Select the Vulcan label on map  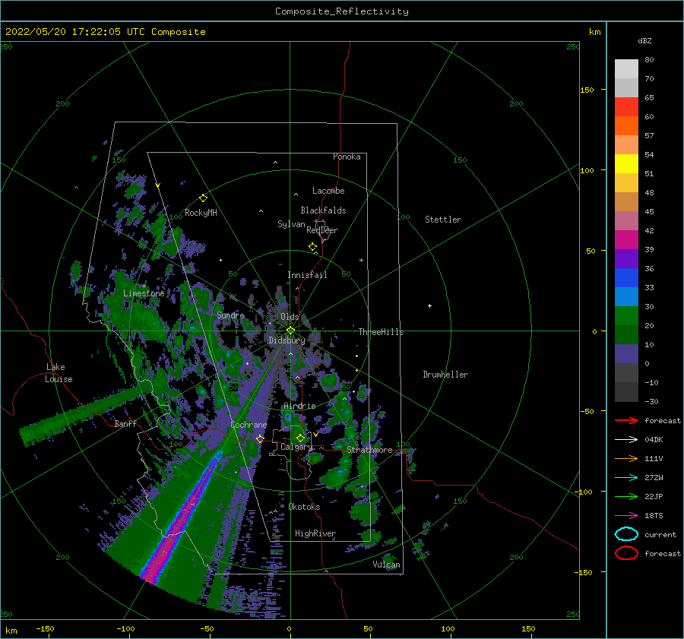click(387, 565)
